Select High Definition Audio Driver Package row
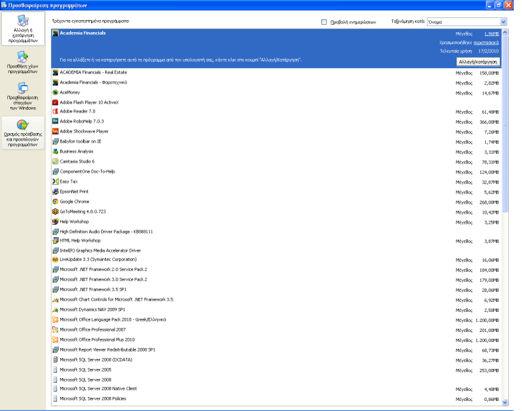 (x=276, y=232)
